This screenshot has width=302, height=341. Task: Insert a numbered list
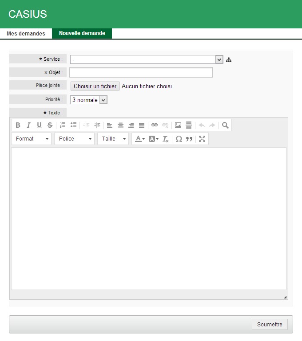pos(63,125)
